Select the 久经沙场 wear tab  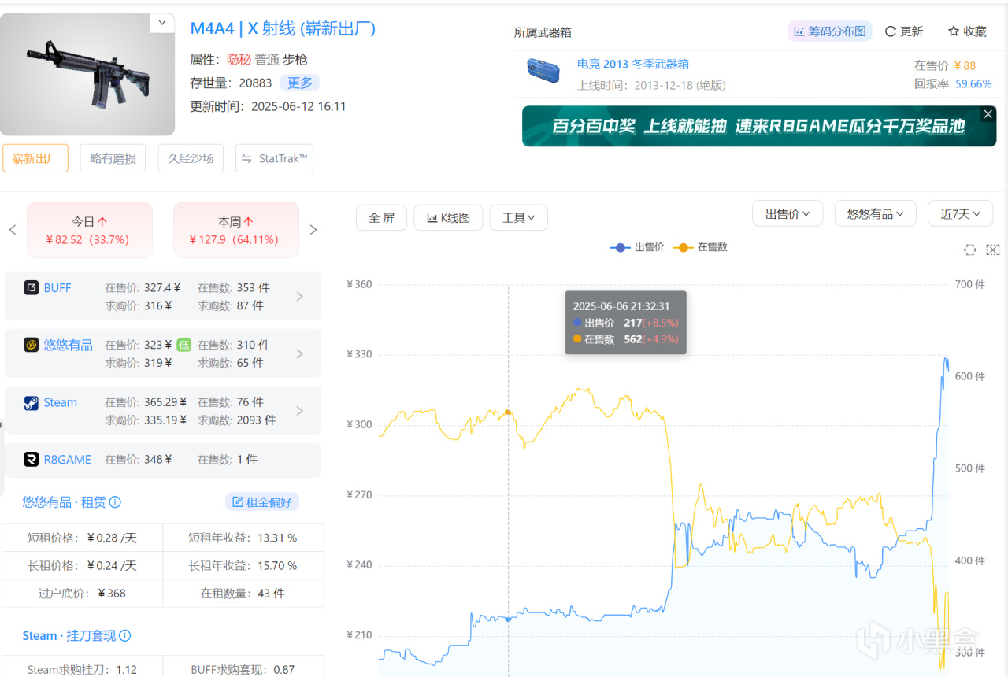[x=191, y=158]
